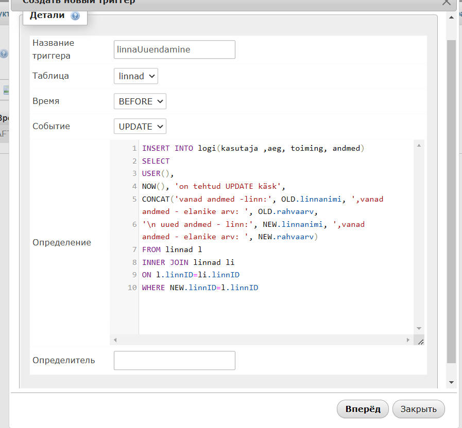Click the Детали section heading

47,15
